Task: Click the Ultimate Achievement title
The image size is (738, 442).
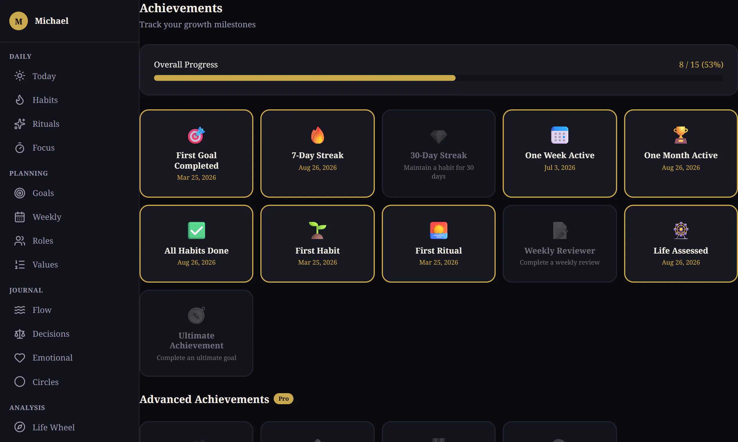Action: pos(196,341)
